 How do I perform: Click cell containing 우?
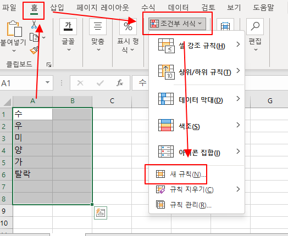33,126
